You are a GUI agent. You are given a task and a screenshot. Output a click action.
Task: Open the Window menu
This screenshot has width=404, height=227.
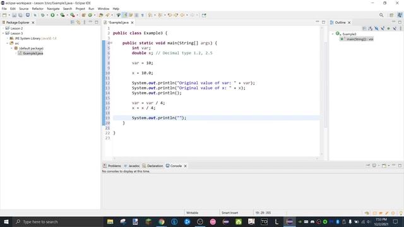pyautogui.click(x=104, y=9)
